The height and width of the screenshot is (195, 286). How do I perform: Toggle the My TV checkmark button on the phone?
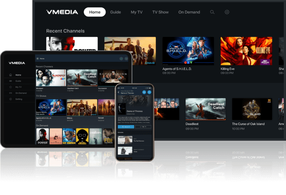coord(143,127)
